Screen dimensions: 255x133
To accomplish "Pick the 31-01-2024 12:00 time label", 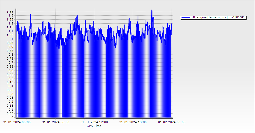I will pyautogui.click(x=94, y=122).
